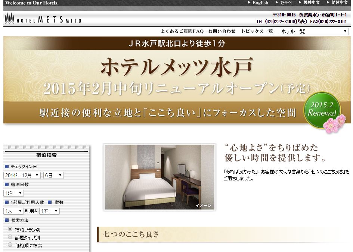This screenshot has width=353, height=252.
Task: Expand the ホテル一覧 dropdown
Action: [314, 31]
